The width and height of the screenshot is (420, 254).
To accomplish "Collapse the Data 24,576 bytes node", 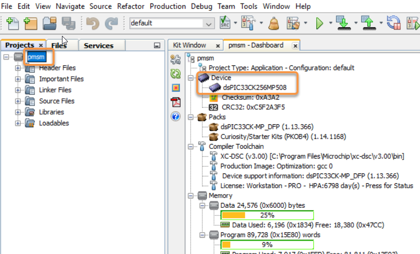I will point(202,205).
